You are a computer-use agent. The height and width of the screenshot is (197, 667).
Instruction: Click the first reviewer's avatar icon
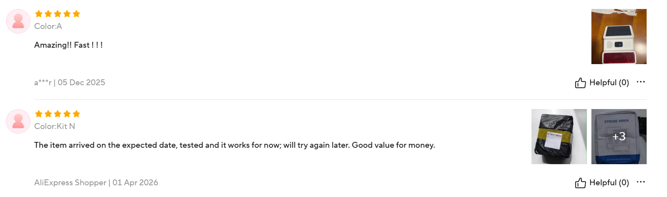pos(18,21)
